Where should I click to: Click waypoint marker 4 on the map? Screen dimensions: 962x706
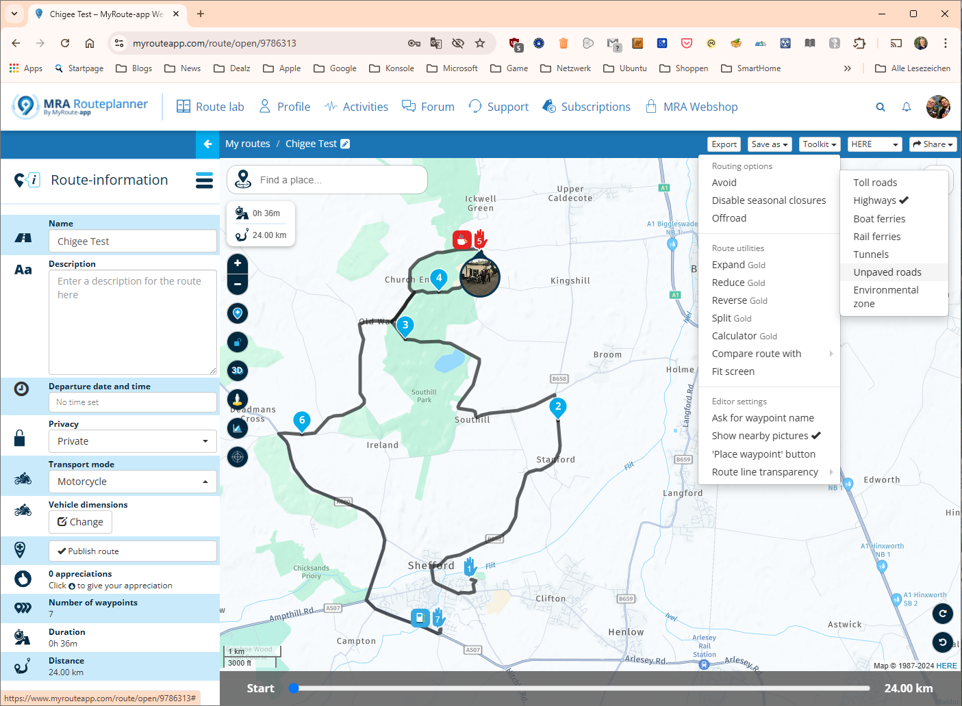[x=439, y=279]
